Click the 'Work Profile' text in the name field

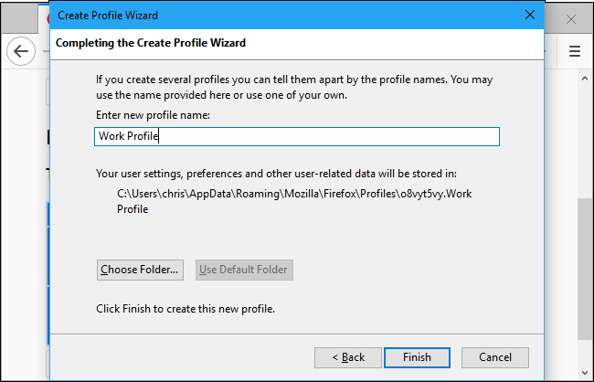pos(129,136)
